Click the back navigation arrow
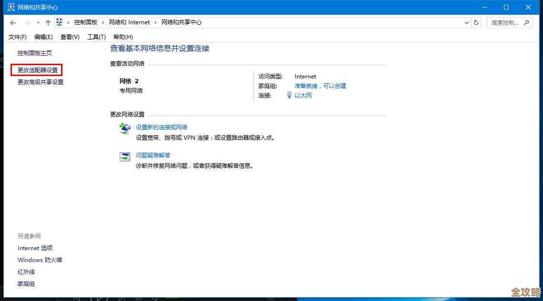Screen dimensions: 543x301 (x=12, y=22)
